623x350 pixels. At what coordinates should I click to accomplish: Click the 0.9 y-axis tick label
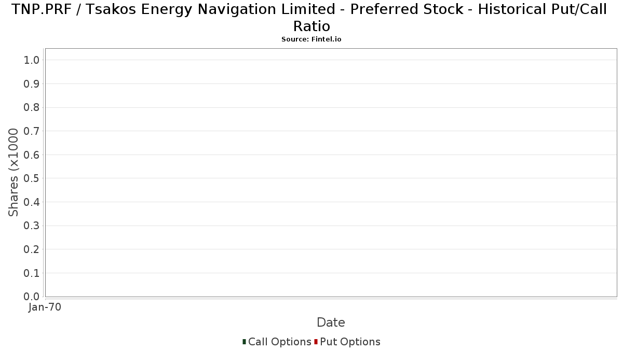[x=32, y=84]
